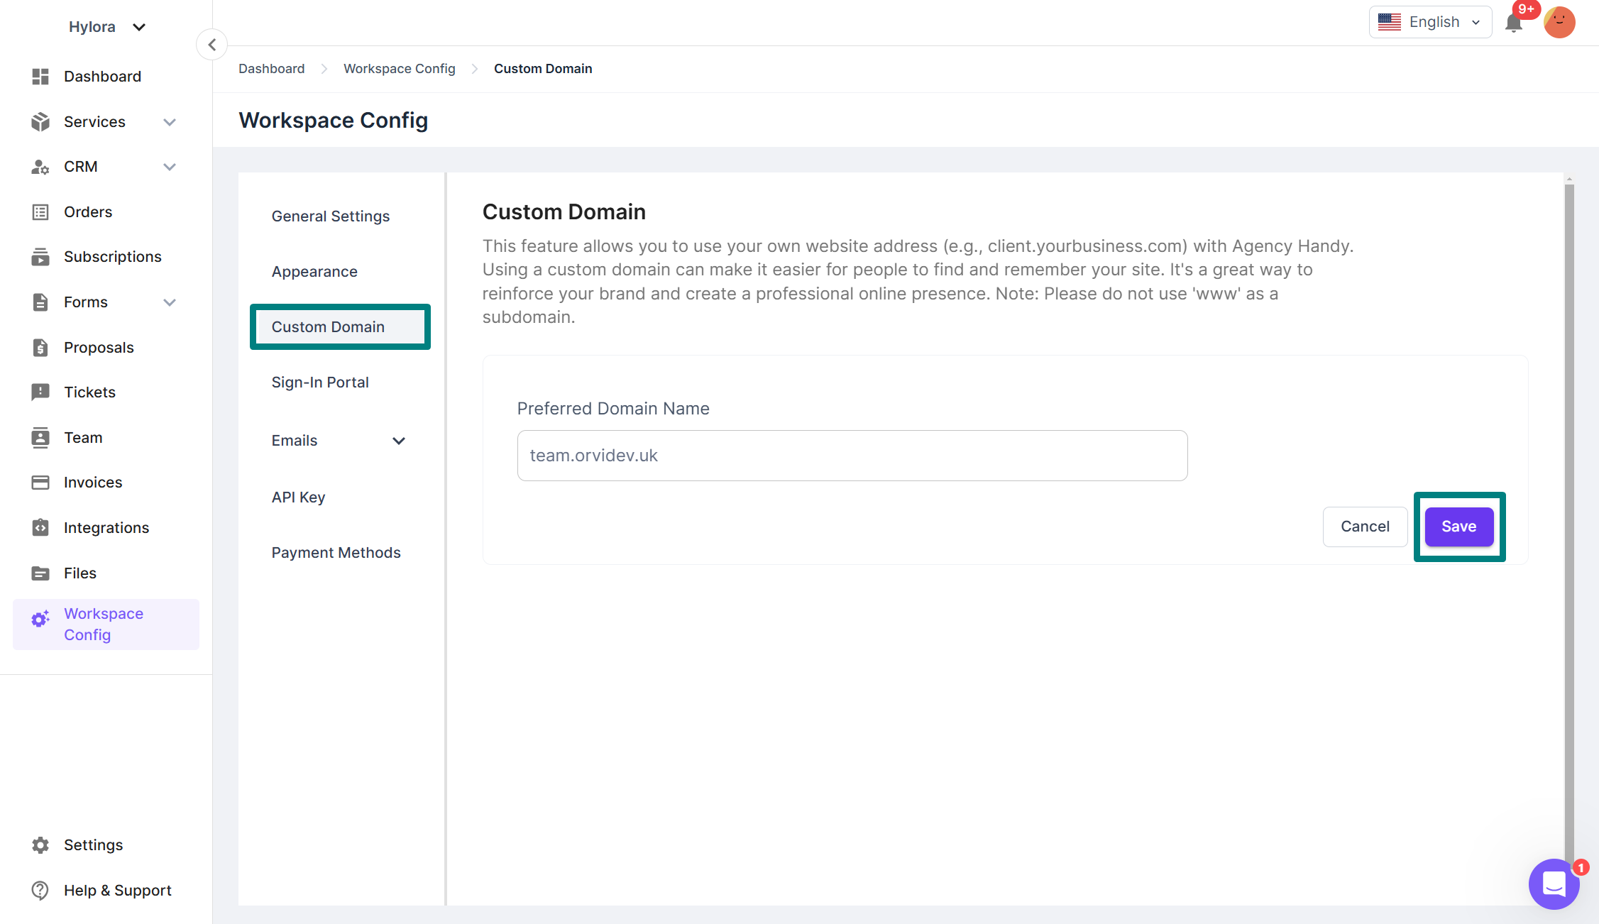Click the Tickets sidebar icon
This screenshot has height=924, width=1599.
tap(40, 392)
